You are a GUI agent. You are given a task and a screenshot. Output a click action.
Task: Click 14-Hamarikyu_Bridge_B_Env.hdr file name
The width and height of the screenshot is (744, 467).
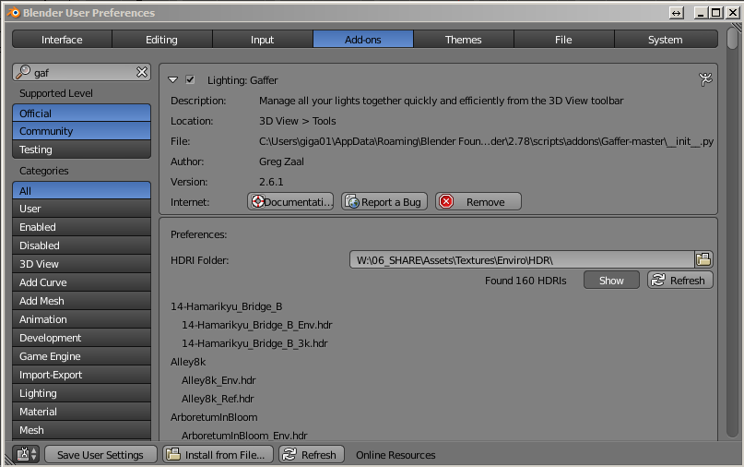pos(256,325)
